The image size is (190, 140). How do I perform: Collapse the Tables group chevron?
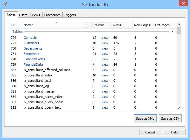click(172, 32)
